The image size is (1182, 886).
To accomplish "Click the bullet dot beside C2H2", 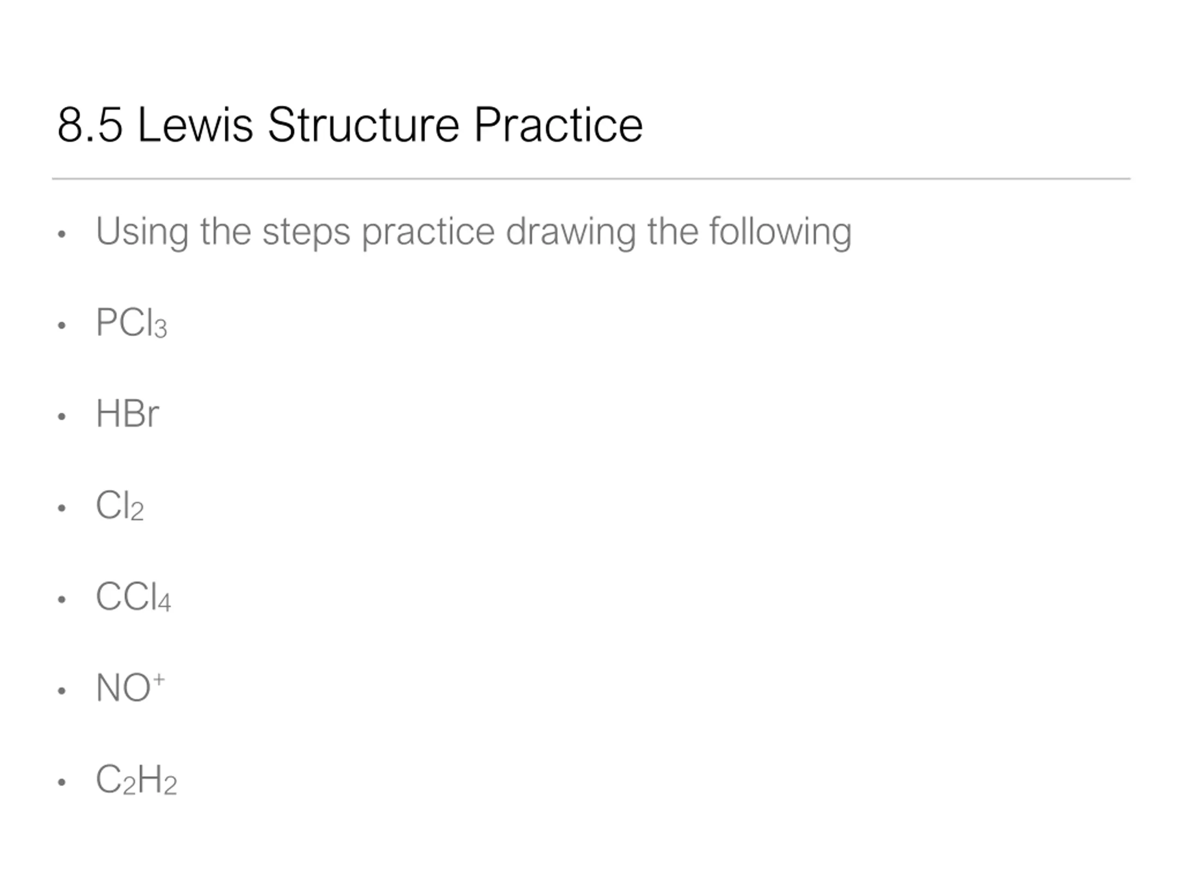I will coord(61,782).
